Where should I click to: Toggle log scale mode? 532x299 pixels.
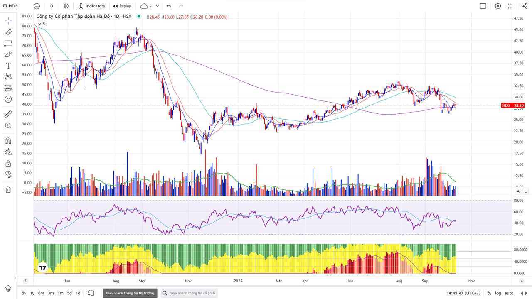click(498, 293)
